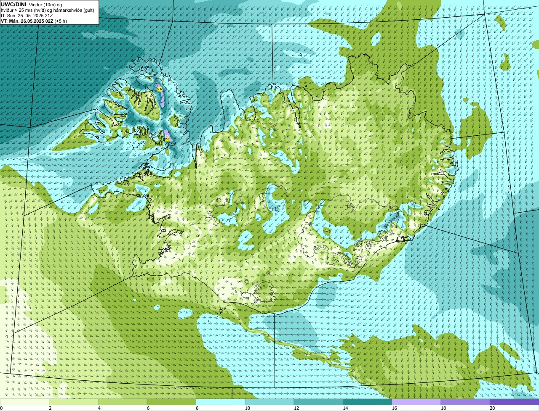Choose the 14–16 m/s dark teal legend segment
The height and width of the screenshot is (411, 539).
tap(367, 402)
